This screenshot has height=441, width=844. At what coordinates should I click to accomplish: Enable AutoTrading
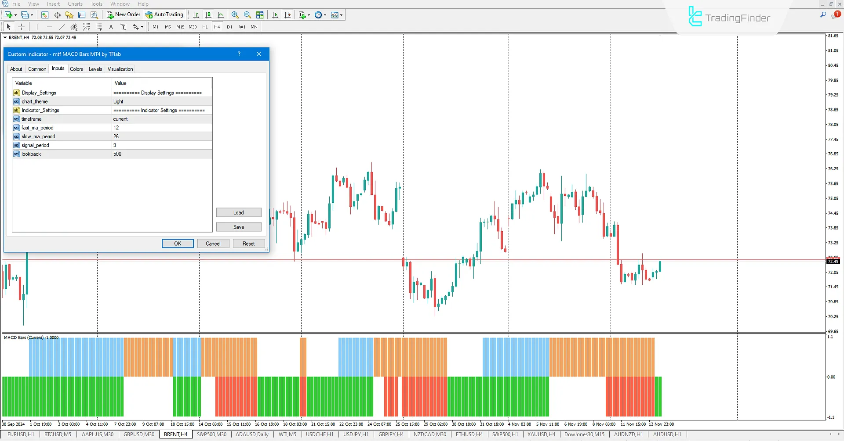pos(164,14)
